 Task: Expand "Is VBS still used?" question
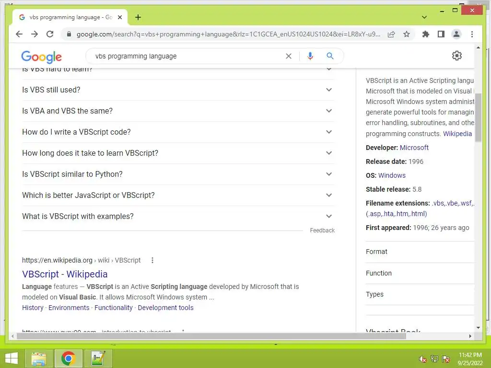tap(178, 90)
